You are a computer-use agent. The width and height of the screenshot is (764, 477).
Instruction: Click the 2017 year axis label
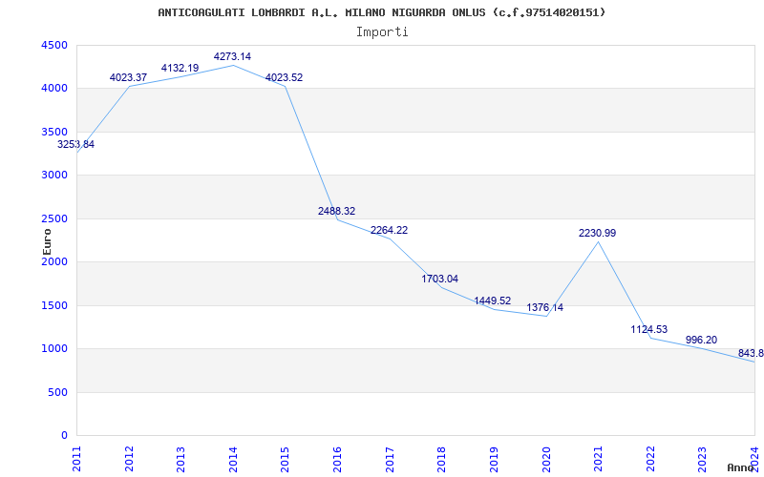390,459
